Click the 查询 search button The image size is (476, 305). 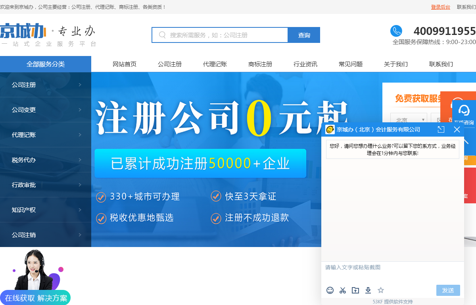pos(304,35)
